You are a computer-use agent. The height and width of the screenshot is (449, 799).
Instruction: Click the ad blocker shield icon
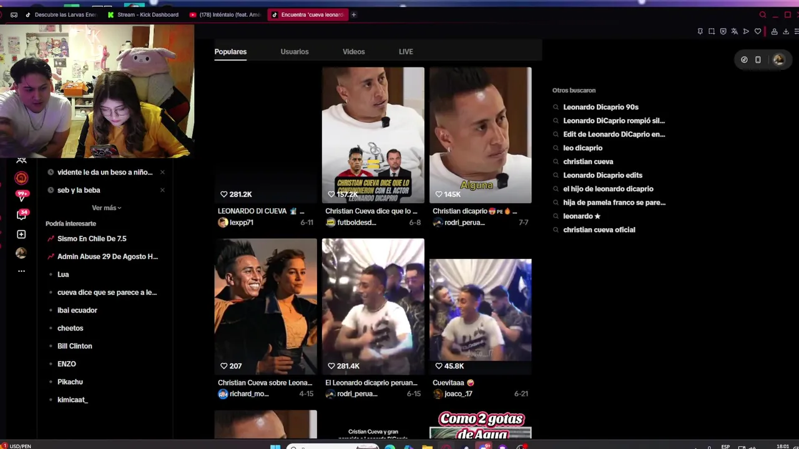coord(723,31)
